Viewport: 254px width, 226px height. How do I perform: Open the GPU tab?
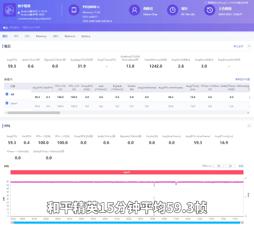55,36
